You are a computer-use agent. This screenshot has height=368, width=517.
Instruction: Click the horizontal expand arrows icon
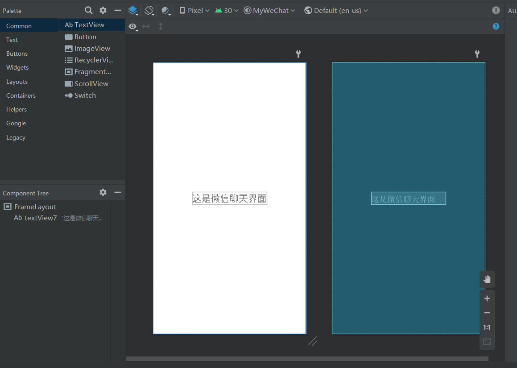[146, 26]
